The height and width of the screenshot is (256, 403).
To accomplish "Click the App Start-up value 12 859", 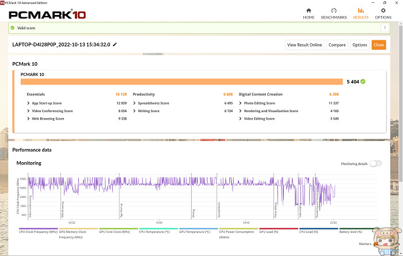I will (x=121, y=103).
